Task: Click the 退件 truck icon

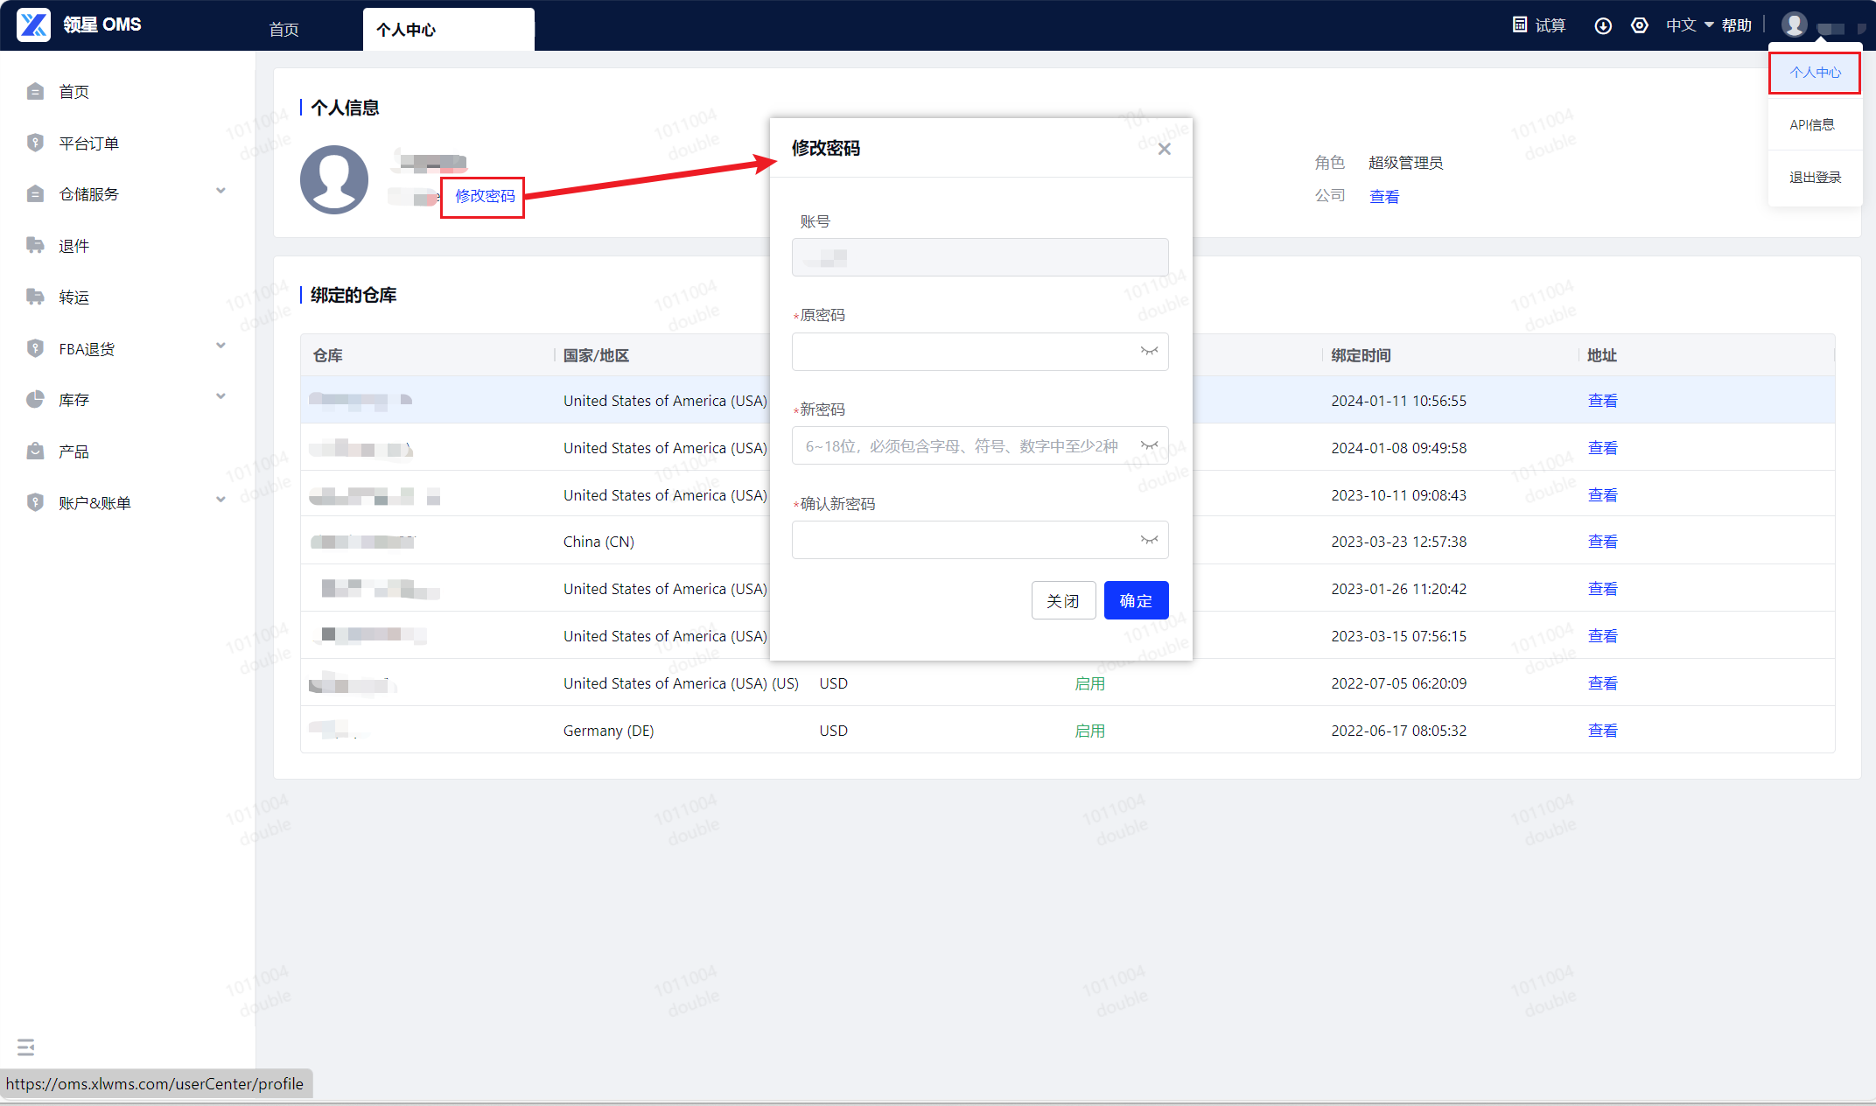Action: point(35,245)
